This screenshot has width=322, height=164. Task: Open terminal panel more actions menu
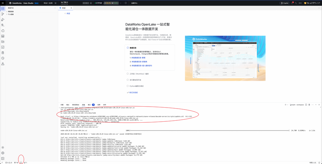(312, 105)
